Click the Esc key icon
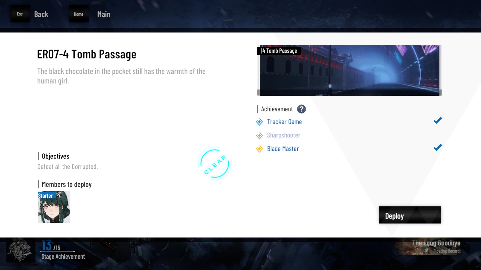 click(x=20, y=14)
